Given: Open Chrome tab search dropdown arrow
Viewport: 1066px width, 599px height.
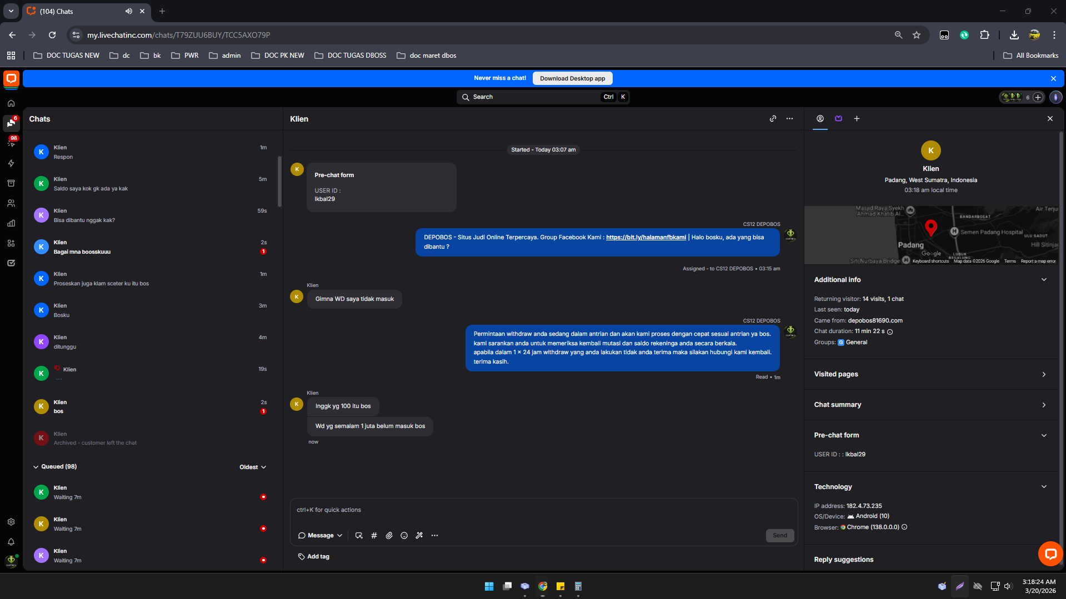Looking at the screenshot, I should click(11, 11).
